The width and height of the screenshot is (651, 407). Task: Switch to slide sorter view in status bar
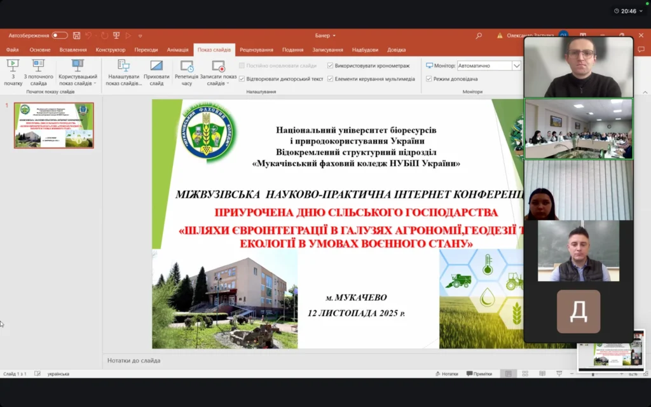(x=521, y=374)
